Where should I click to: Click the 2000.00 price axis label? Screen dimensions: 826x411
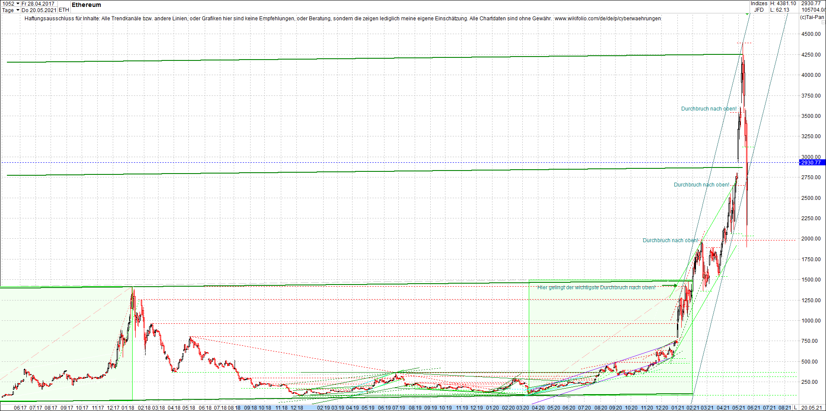(x=811, y=239)
